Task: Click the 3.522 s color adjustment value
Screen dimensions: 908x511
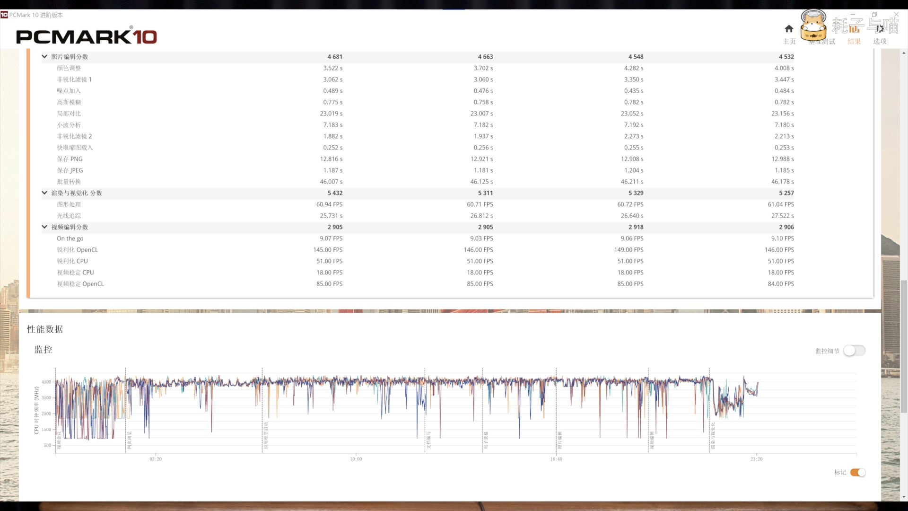Action: point(333,68)
